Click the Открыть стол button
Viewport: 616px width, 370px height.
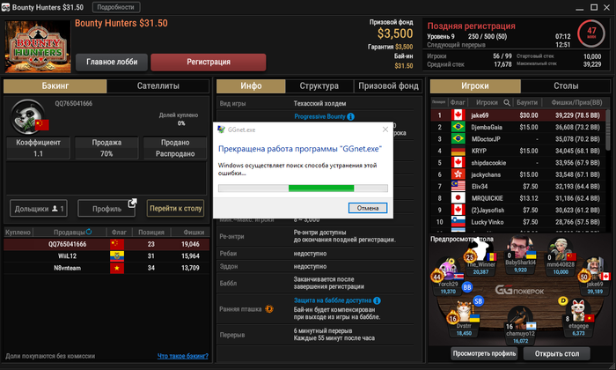tap(557, 353)
